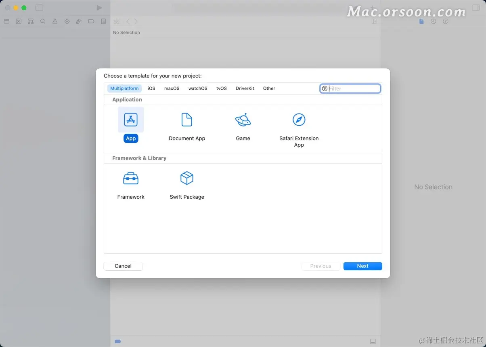The image size is (486, 347).
Task: Pick the Safari Extension App template icon
Action: [299, 120]
